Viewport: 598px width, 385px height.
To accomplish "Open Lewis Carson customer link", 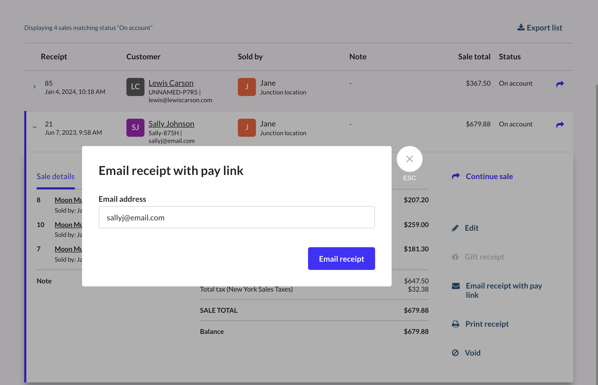I will click(171, 83).
